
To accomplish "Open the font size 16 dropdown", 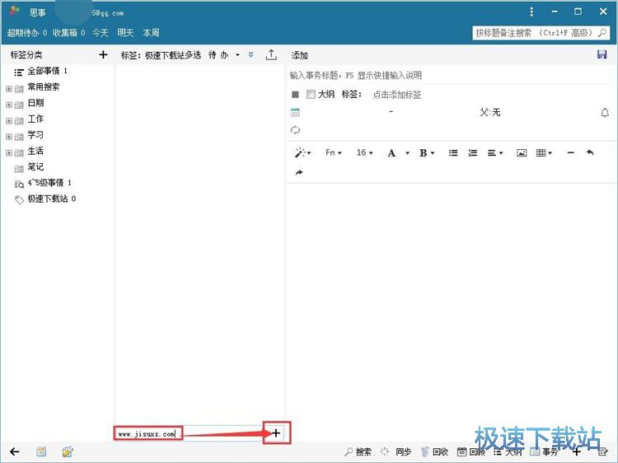I will 364,153.
